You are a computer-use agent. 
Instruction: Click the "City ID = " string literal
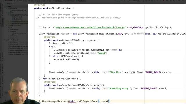[x=116, y=72]
